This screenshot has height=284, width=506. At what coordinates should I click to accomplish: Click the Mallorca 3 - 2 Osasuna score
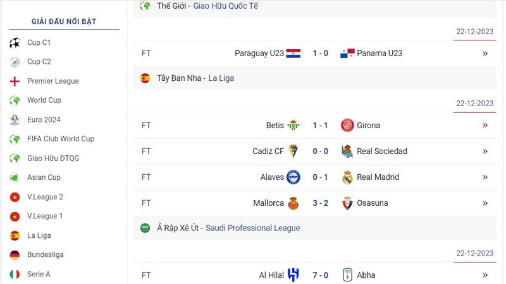coord(320,203)
